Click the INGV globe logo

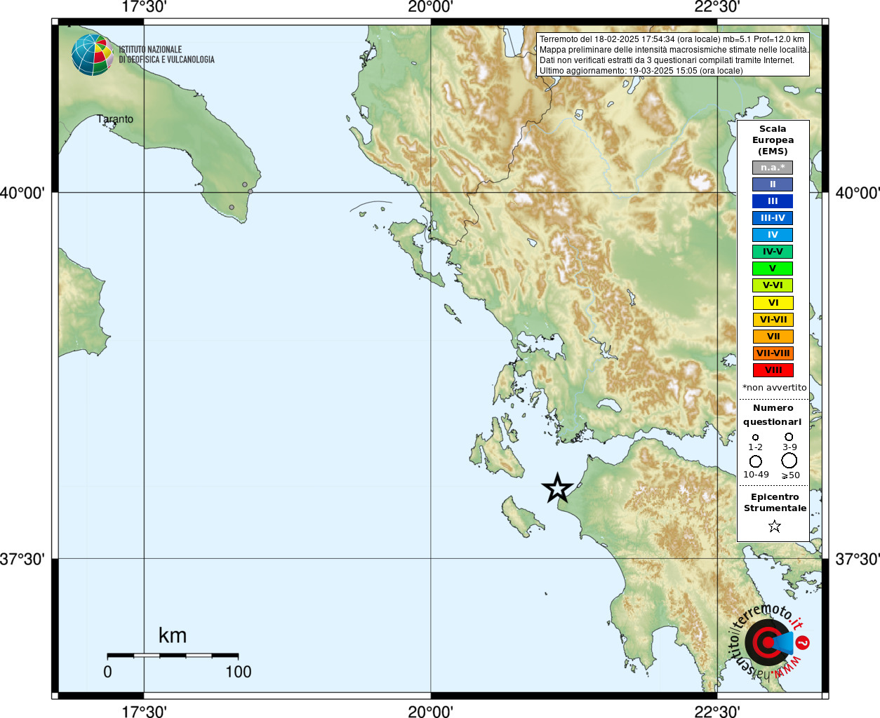coord(92,55)
